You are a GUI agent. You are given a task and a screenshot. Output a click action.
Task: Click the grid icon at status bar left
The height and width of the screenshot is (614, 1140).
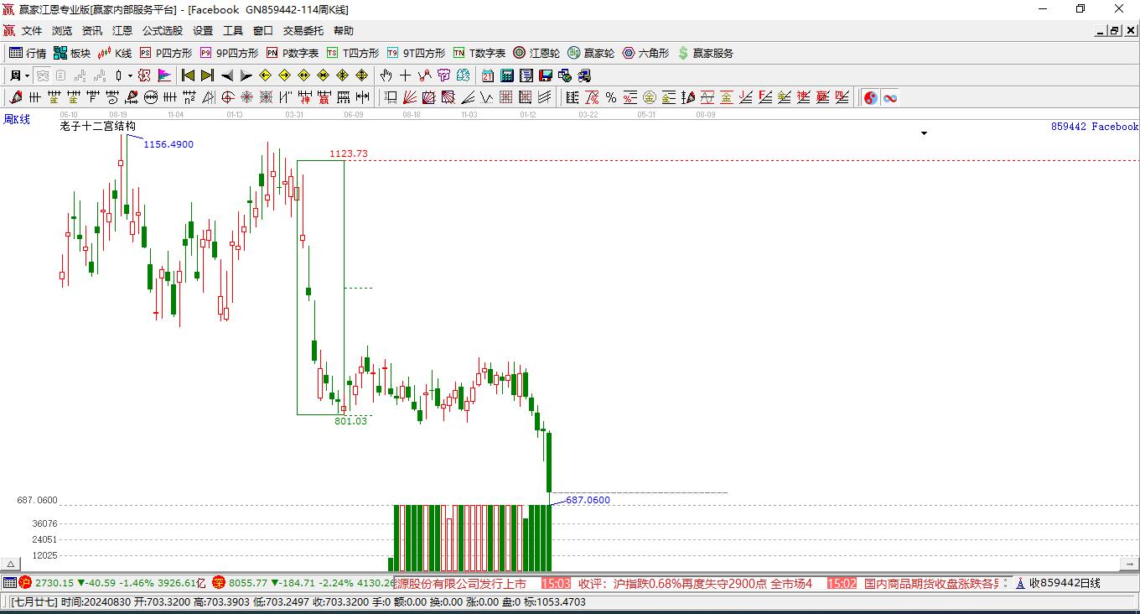[9, 582]
